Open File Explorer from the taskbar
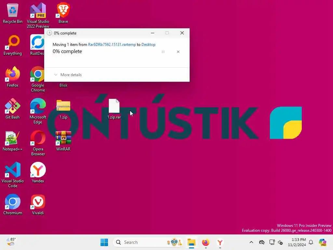333x250 pixels. (x=192, y=242)
